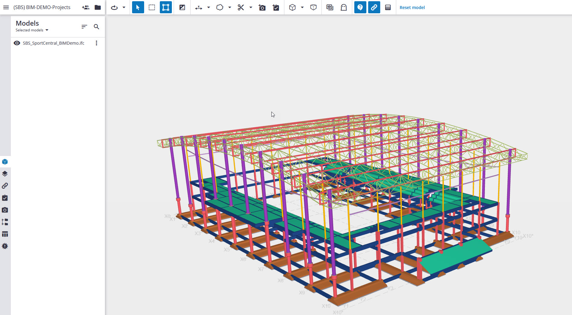Open the Models panel cube icon in sidebar
The width and height of the screenshot is (572, 315).
tap(5, 162)
